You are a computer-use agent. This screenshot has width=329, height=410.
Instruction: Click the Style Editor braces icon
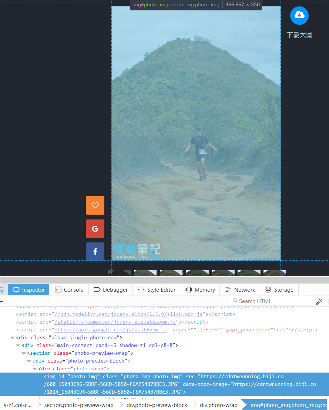(x=141, y=290)
